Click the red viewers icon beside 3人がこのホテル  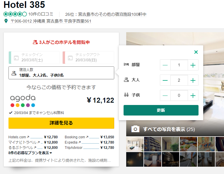[35, 42]
